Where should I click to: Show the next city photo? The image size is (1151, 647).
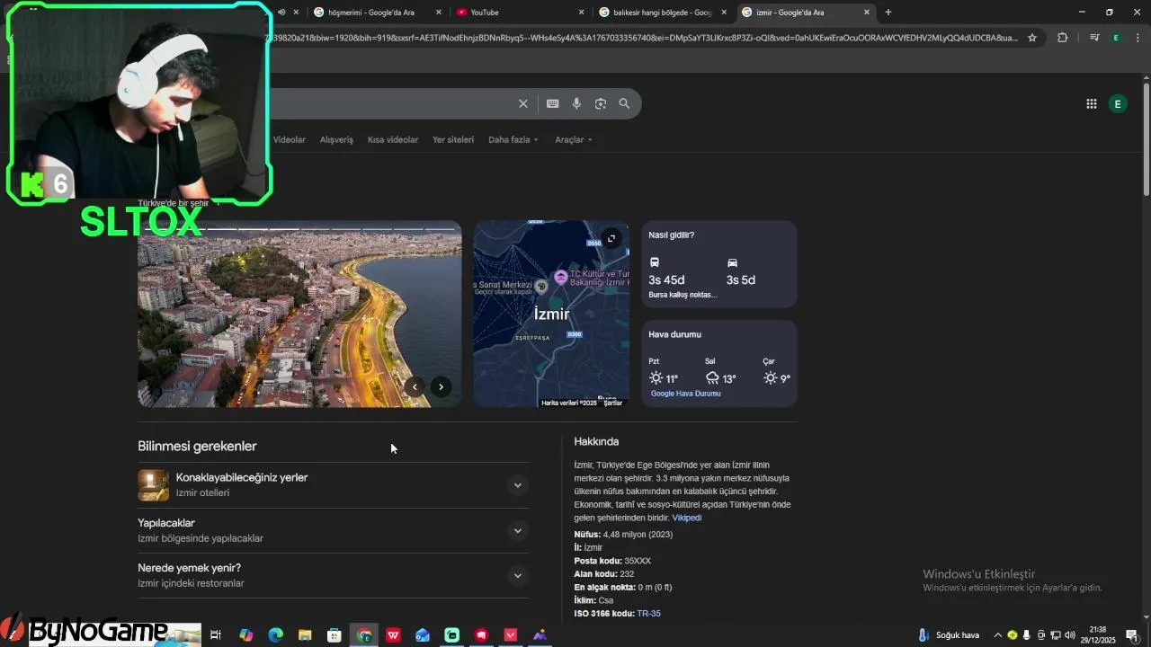coord(441,387)
